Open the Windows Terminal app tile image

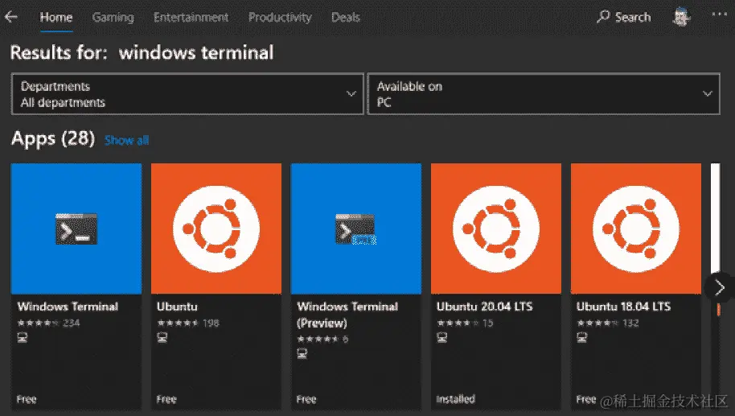pos(76,229)
